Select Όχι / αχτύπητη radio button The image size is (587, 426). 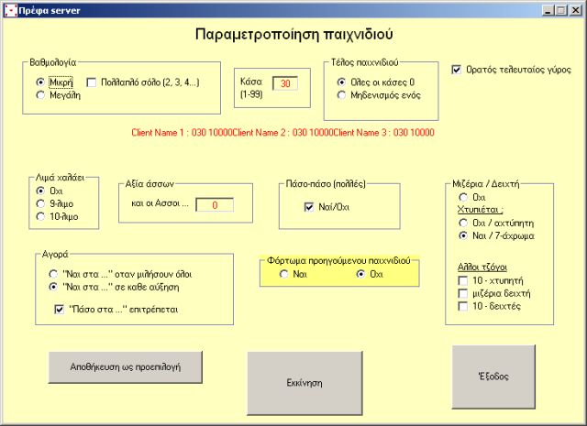(463, 223)
